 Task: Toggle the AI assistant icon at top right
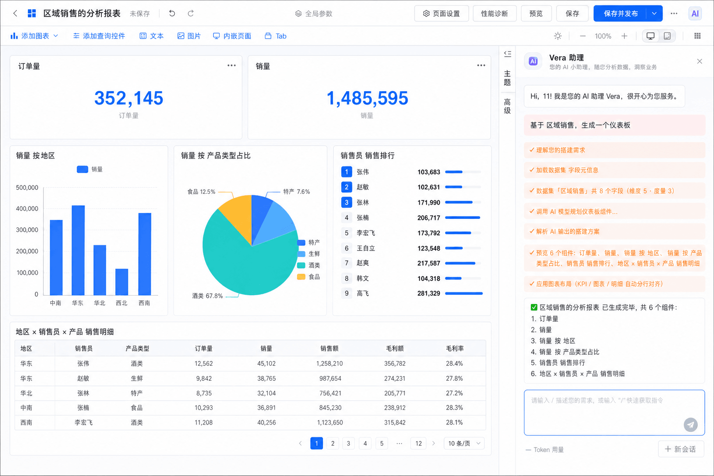click(x=695, y=13)
